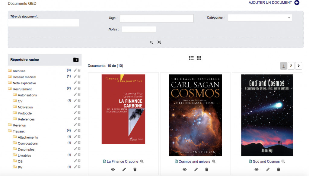Go to page 2 of documents
This screenshot has width=309, height=176.
[x=291, y=66]
